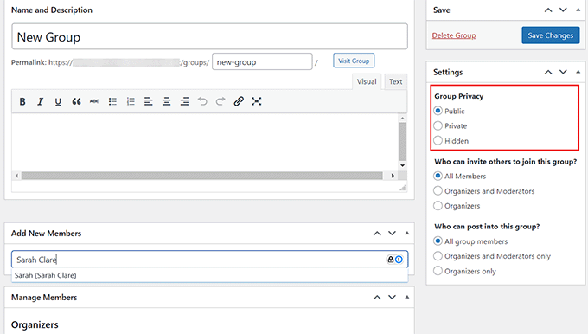Screen dimensions: 588x334
Task: Move Save panel up
Action: click(x=548, y=10)
